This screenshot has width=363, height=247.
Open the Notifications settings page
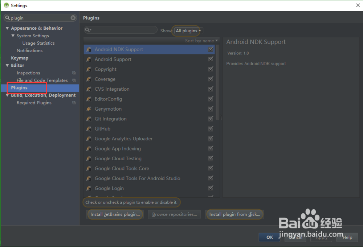click(30, 50)
